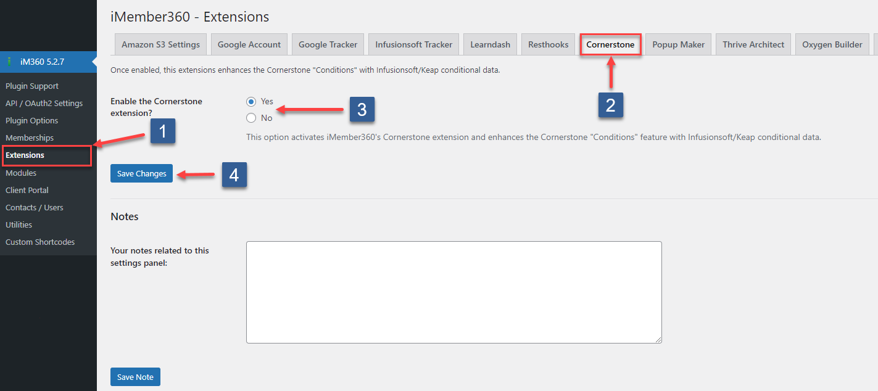The width and height of the screenshot is (878, 391).
Task: Select the Cornerstone tab
Action: pos(610,44)
